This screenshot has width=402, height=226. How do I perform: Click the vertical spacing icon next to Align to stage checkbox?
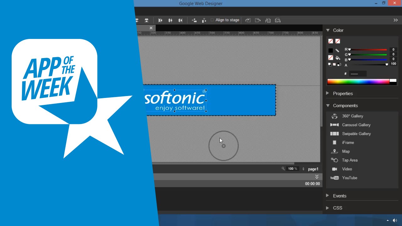pyautogui.click(x=204, y=20)
